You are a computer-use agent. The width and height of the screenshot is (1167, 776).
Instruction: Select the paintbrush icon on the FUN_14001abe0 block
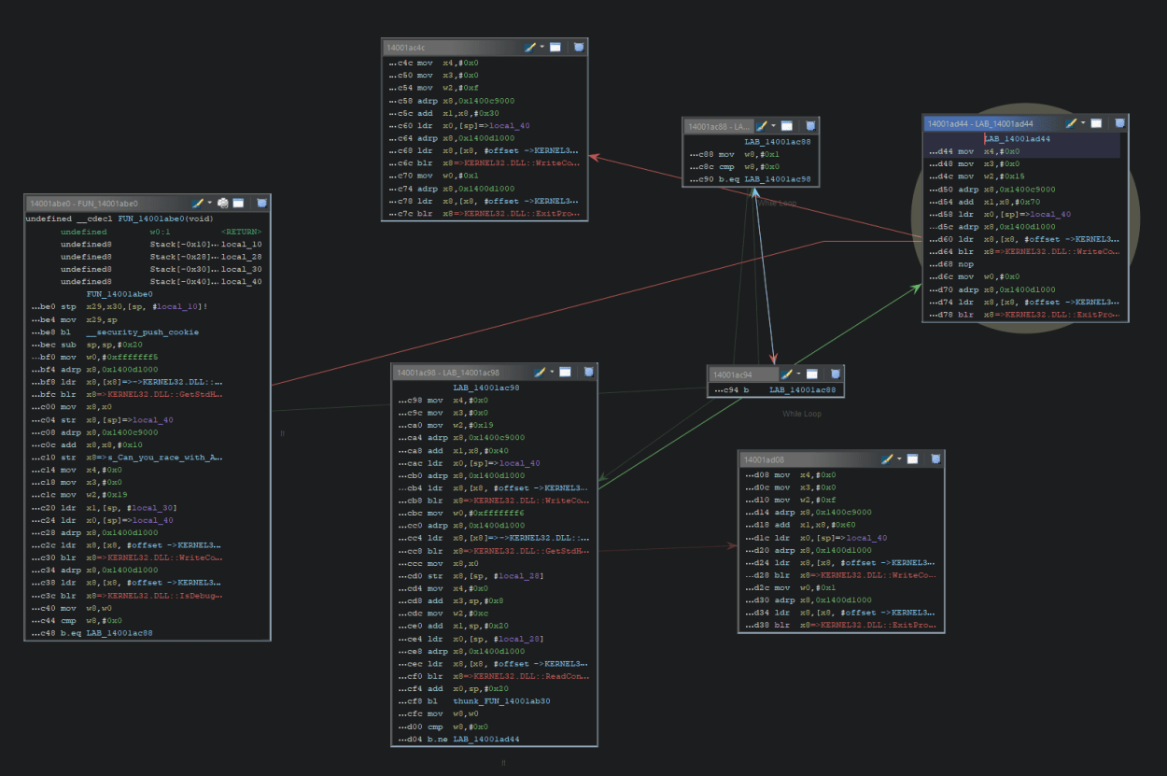(197, 202)
